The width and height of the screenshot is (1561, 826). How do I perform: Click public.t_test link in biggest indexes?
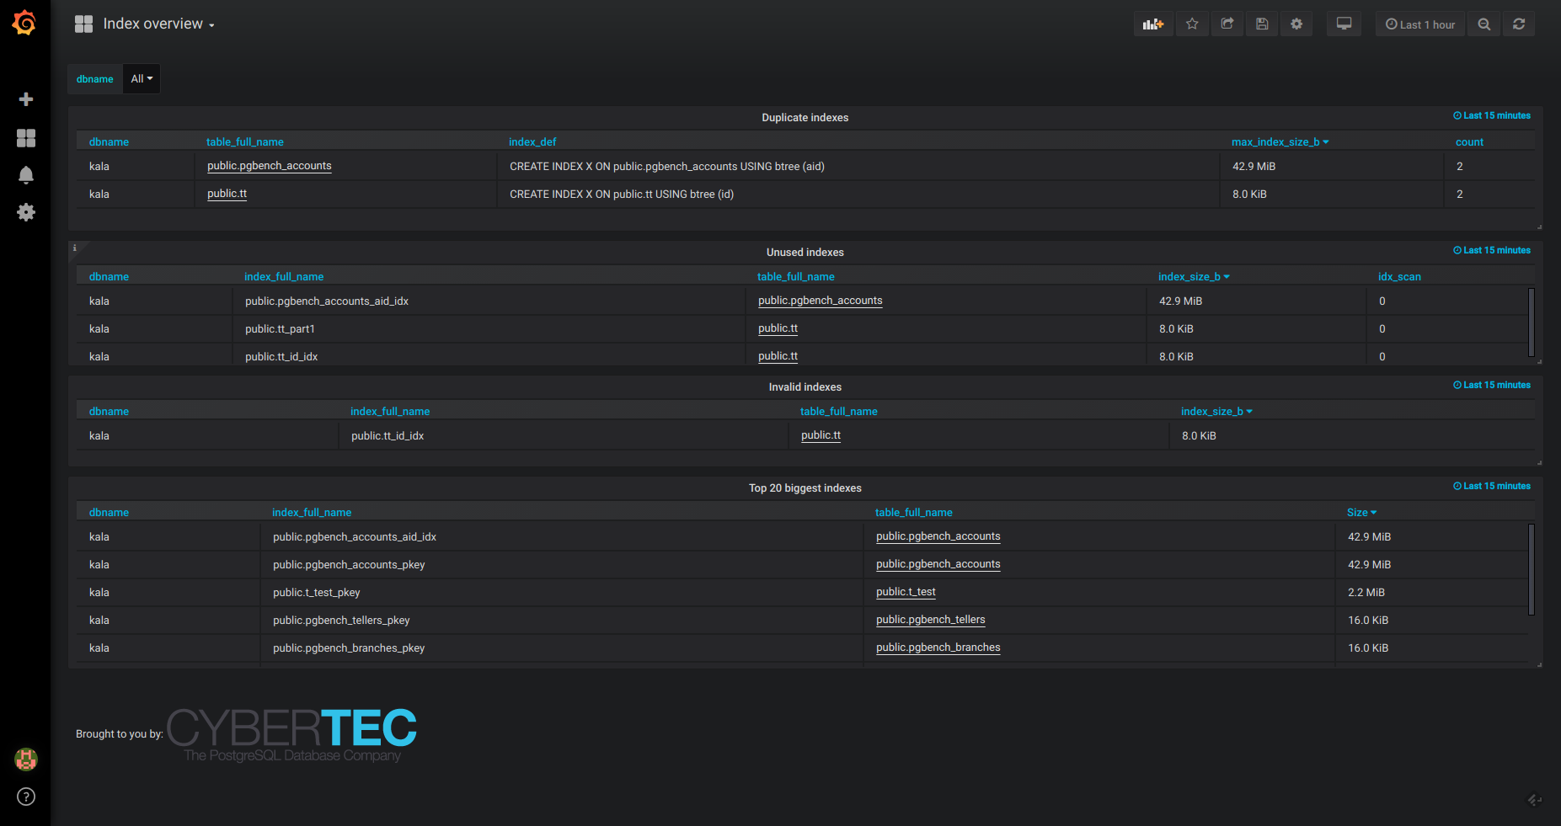906,592
